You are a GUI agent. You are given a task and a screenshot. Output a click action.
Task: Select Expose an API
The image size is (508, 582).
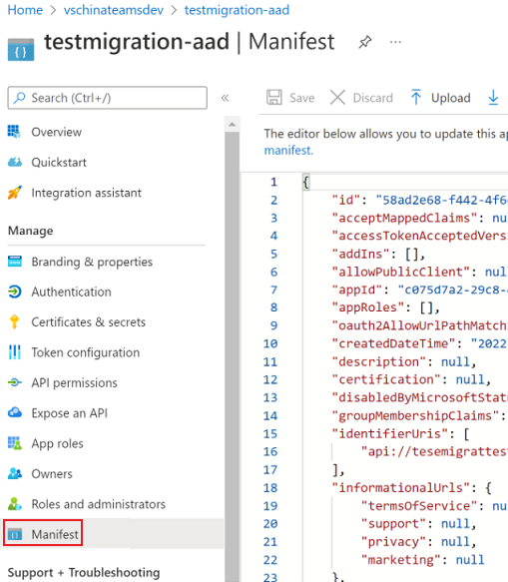click(x=70, y=413)
